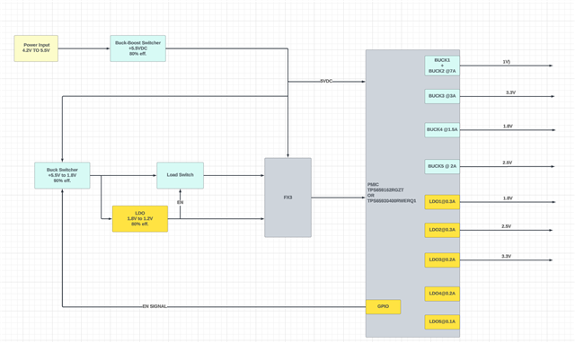The image size is (575, 343).
Task: Click the BUCK4 @1.5A box
Action: [x=442, y=130]
